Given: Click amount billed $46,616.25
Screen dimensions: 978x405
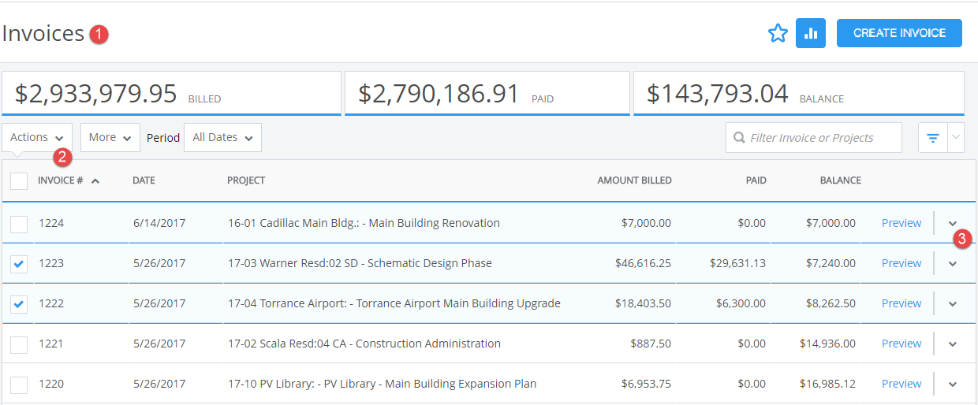Looking at the screenshot, I should (x=643, y=263).
